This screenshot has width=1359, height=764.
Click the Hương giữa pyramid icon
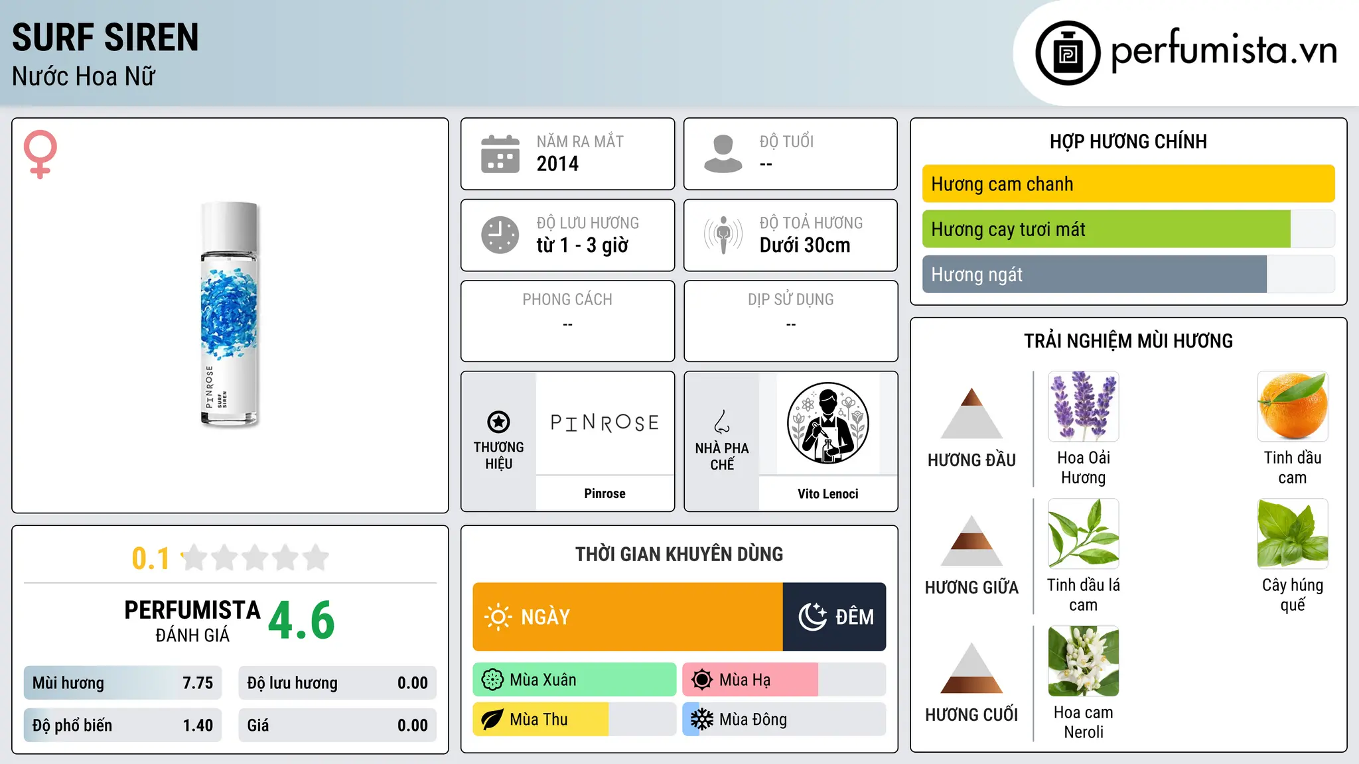tap(971, 540)
